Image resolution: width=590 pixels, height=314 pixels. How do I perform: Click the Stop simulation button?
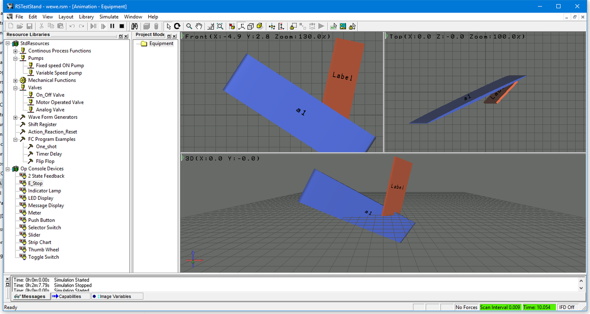pyautogui.click(x=122, y=26)
